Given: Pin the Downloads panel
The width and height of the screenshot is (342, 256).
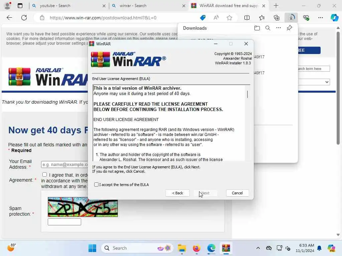Looking at the screenshot, I should tap(289, 28).
